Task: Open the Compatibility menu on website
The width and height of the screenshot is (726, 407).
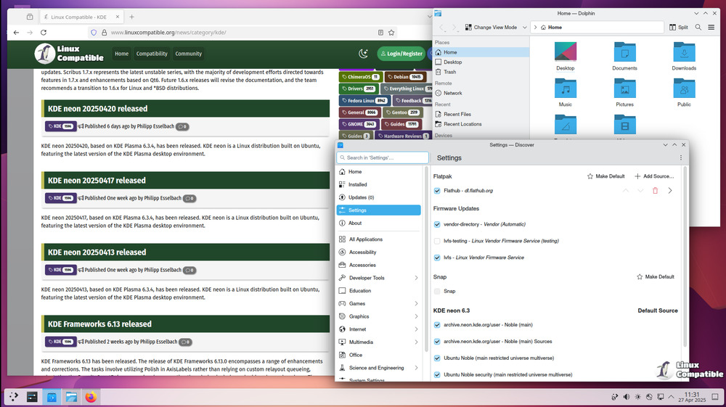Action: (152, 54)
